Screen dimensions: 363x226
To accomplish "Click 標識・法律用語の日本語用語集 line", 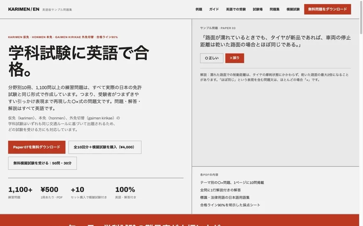I will pos(225,197).
